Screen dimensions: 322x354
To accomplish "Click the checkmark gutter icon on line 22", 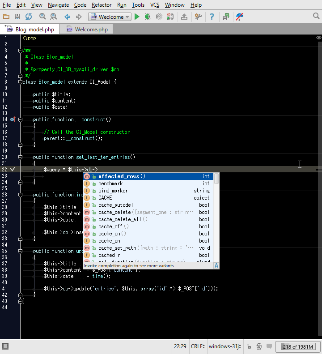I will point(13,169).
